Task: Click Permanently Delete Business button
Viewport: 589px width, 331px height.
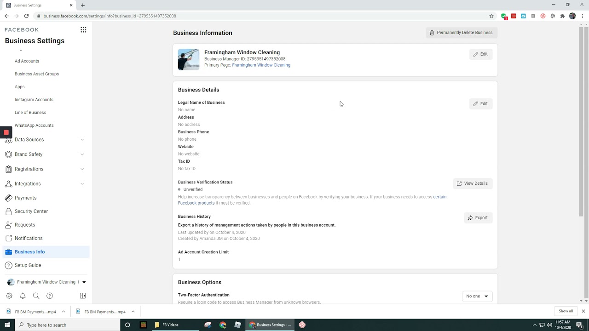Action: 461,33
